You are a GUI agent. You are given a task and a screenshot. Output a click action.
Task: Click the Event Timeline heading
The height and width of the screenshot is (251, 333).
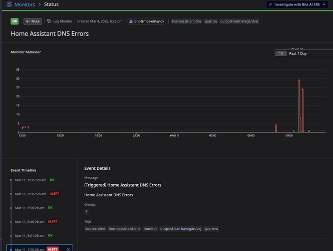coord(24,170)
